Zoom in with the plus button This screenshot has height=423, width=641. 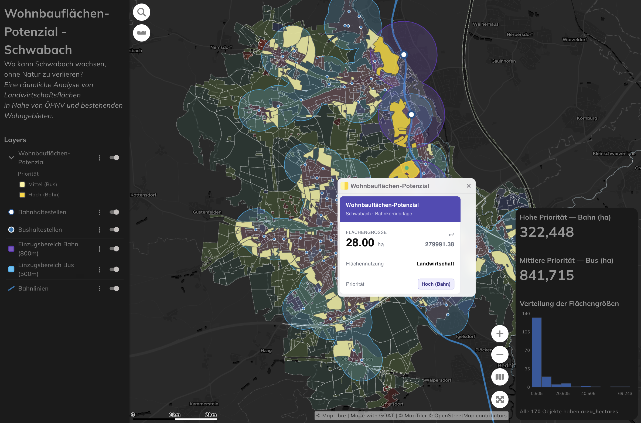pos(500,334)
